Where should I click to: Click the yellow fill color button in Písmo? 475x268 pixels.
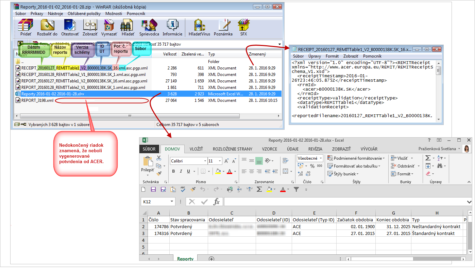(218, 171)
